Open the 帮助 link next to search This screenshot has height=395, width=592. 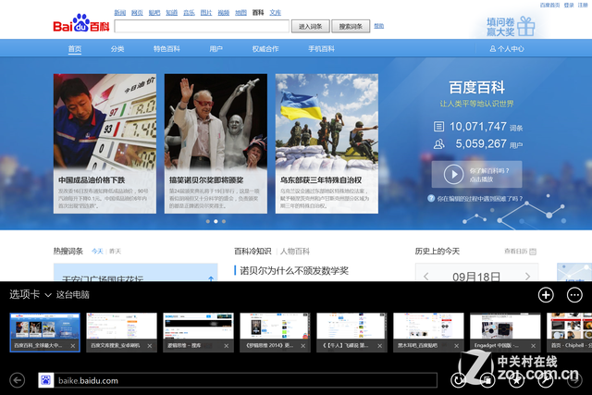(379, 26)
